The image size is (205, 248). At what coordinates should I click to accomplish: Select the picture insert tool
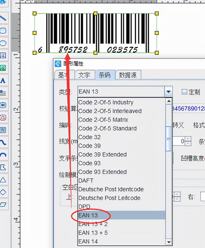tap(3, 68)
